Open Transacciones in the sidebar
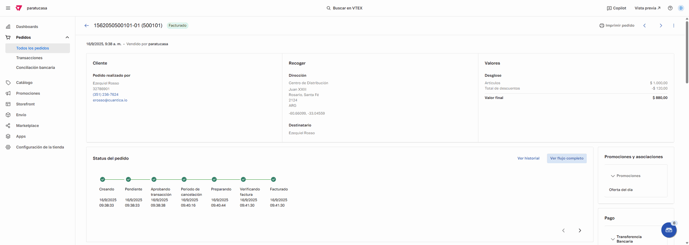 click(x=29, y=58)
